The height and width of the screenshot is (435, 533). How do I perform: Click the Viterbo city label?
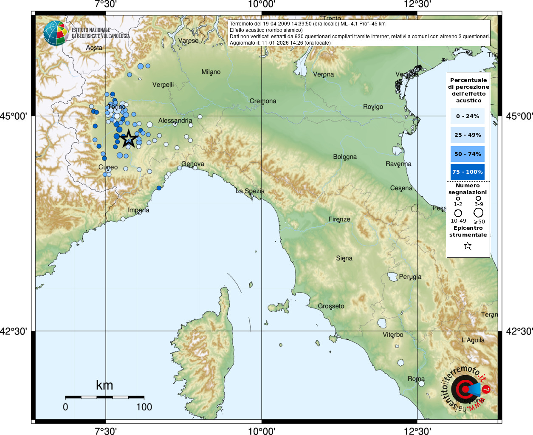point(393,335)
